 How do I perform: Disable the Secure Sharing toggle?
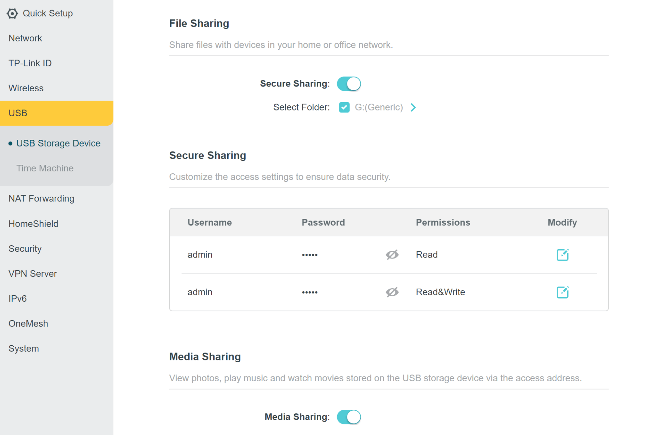[x=348, y=84]
